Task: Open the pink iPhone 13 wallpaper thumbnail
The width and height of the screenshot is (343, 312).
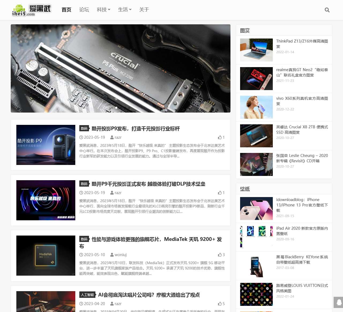Action: coord(256,209)
